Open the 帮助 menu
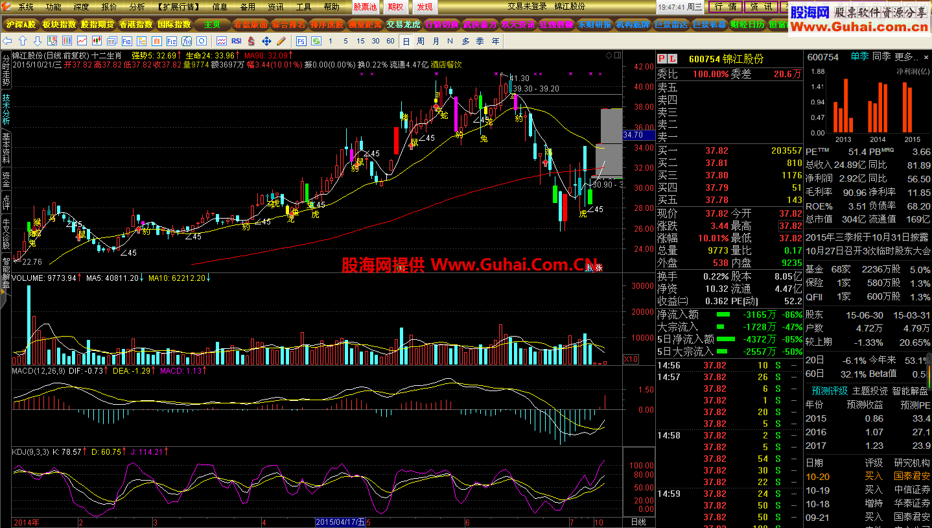The height and width of the screenshot is (528, 932). point(331,6)
